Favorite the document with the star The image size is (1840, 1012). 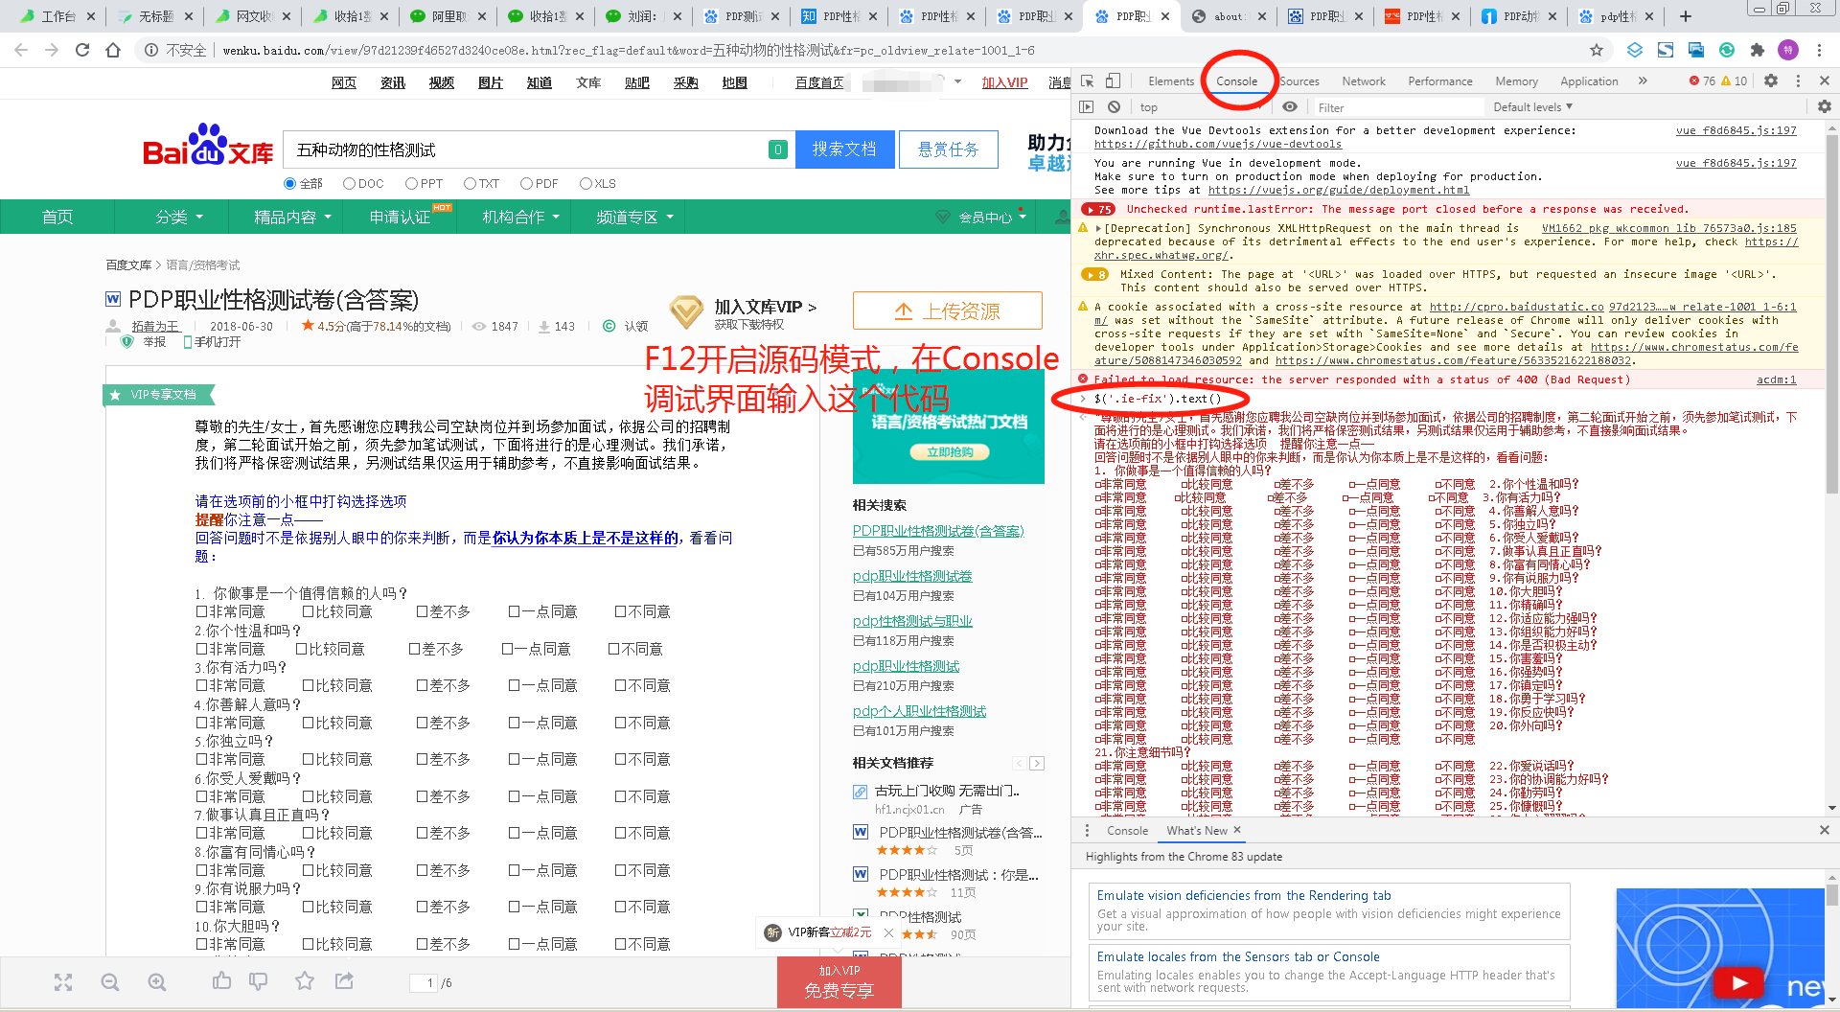click(305, 980)
